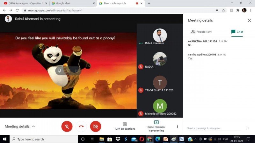Image resolution: width=255 pixels, height=143 pixels.
Task: Click the pin icon on the presentation overlay
Action: (60, 70)
